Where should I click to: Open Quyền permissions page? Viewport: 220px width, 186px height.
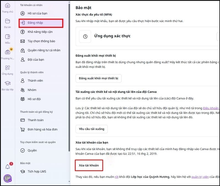(x=32, y=150)
